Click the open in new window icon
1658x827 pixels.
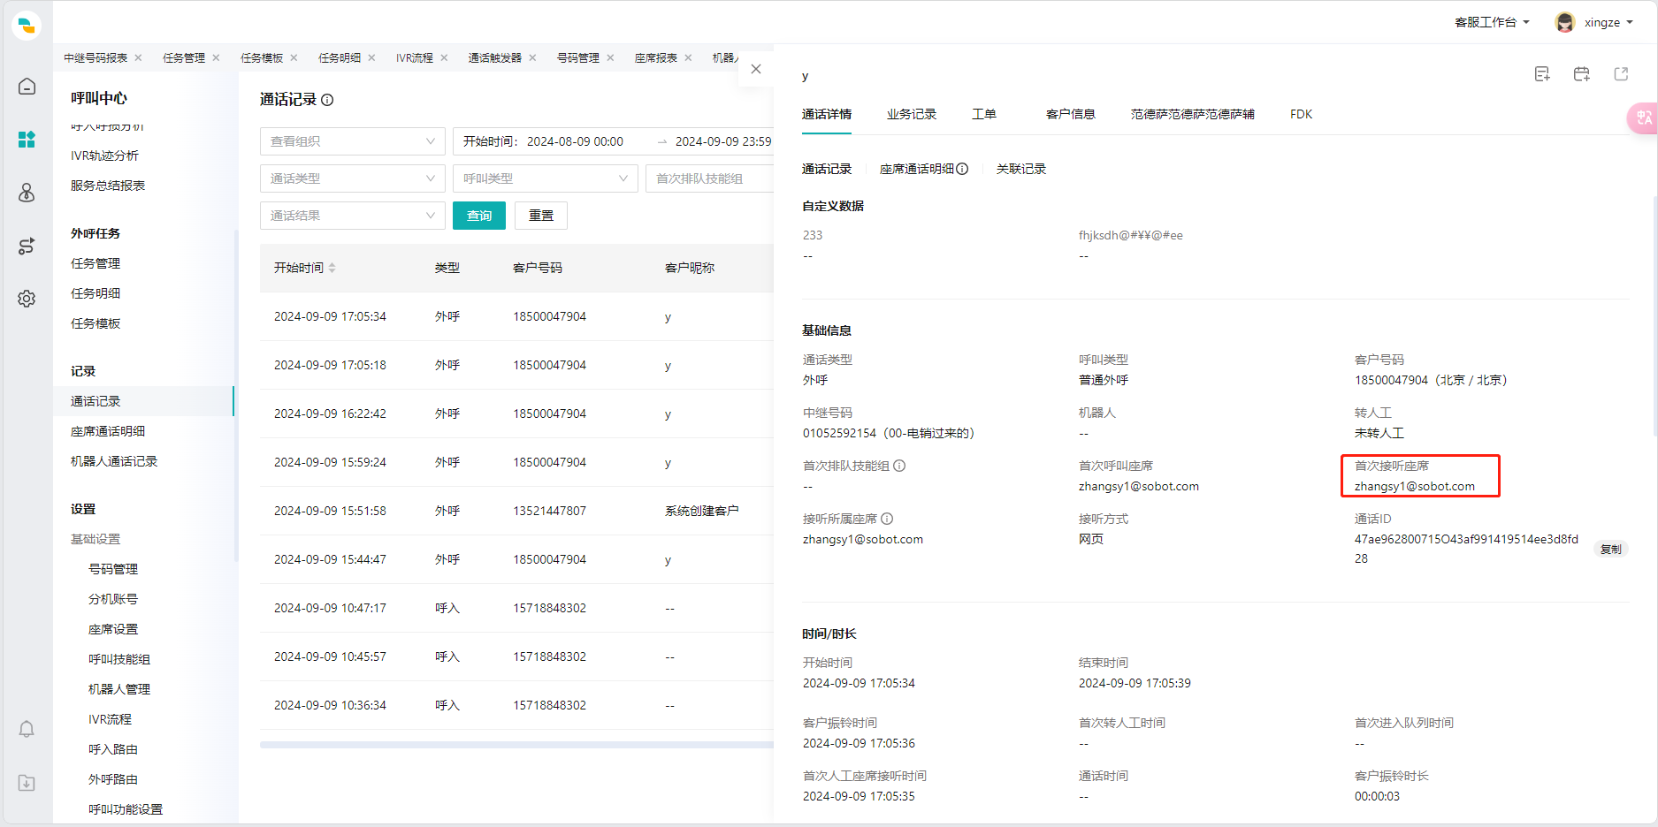pos(1621,74)
